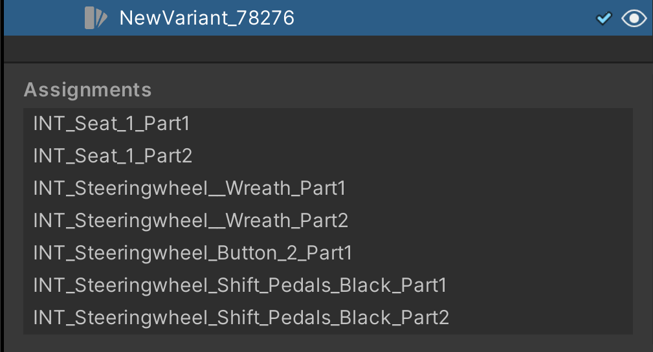Screen dimensions: 653x352
Task: Select INT_Steeringwheel_Shift_Pedals_Black_Part2 assignment
Action: point(241,318)
